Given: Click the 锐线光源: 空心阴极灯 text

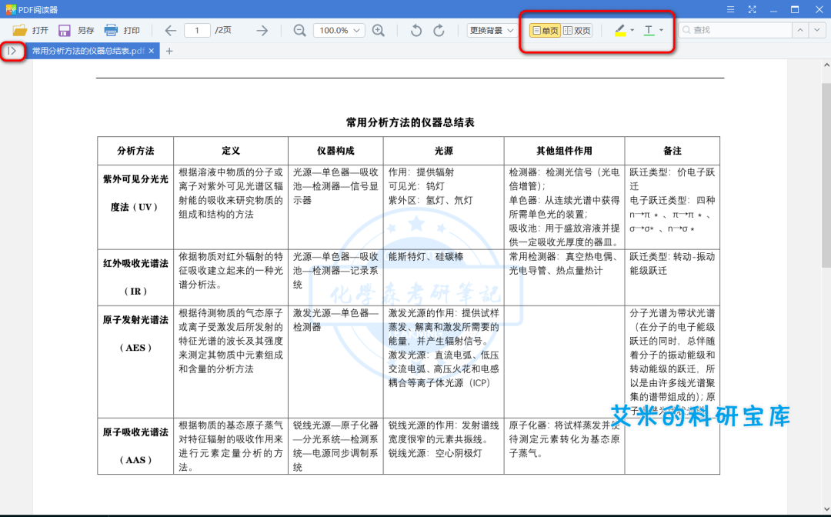Looking at the screenshot, I should (x=435, y=453).
